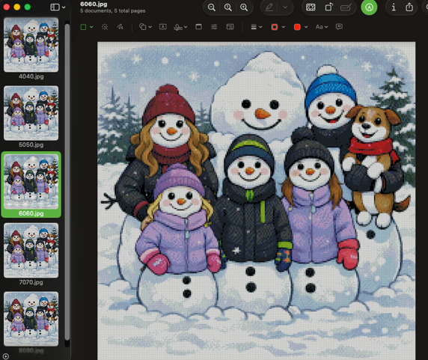Select the 4040.jpg thumbnail in sidebar
Screen dimensions: 428x360
[31, 49]
